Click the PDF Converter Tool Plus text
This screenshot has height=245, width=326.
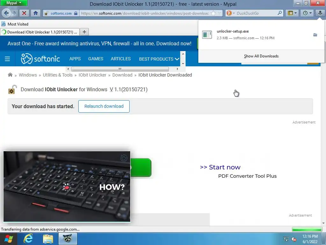pos(247,176)
